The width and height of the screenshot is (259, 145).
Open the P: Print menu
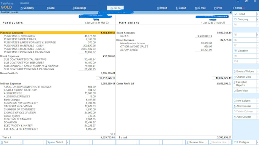pos(218,8)
